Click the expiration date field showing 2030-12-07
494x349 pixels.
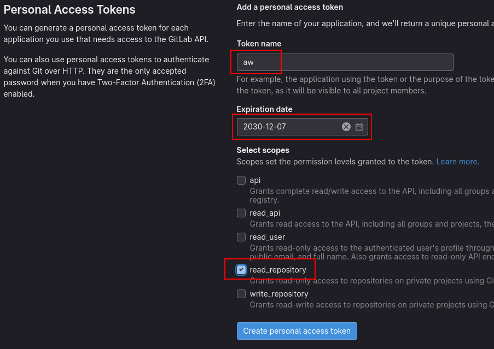coord(303,127)
